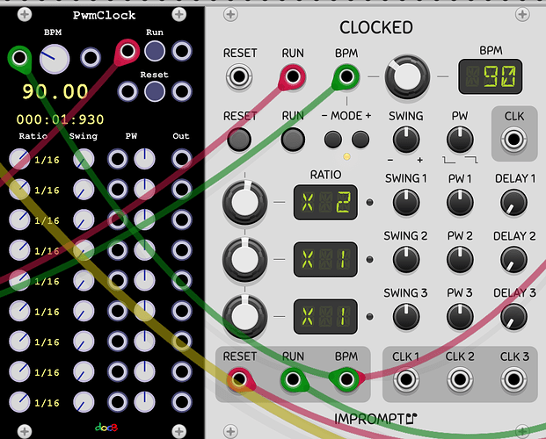Click the Ratio 3 knob on Clocked
The height and width of the screenshot is (439, 546).
point(244,317)
